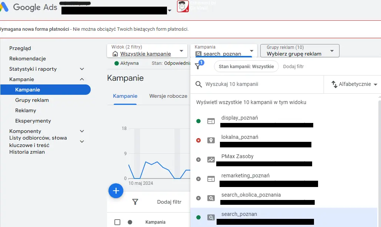The image size is (381, 227).
Task: Click the display campaign icon beside display_poznań
Action: (x=211, y=121)
